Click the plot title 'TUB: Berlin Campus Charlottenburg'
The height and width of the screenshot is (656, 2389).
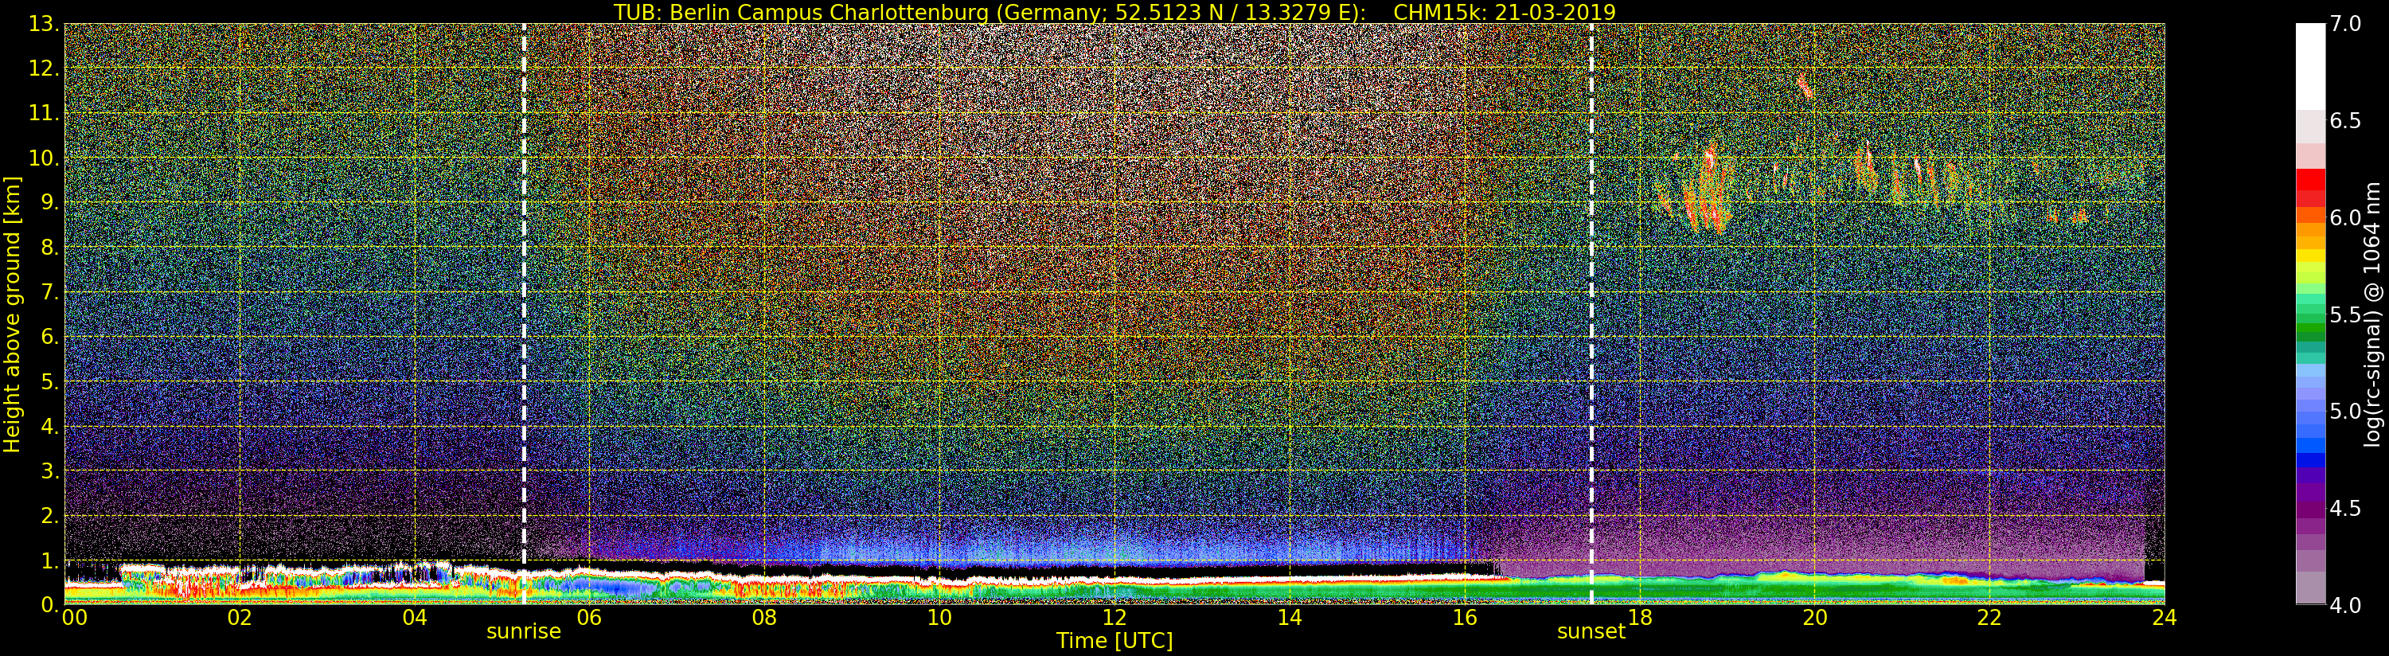[802, 12]
